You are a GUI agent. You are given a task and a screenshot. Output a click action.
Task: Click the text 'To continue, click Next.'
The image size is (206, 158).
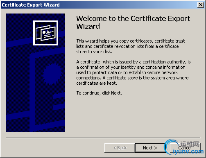[x=99, y=93]
